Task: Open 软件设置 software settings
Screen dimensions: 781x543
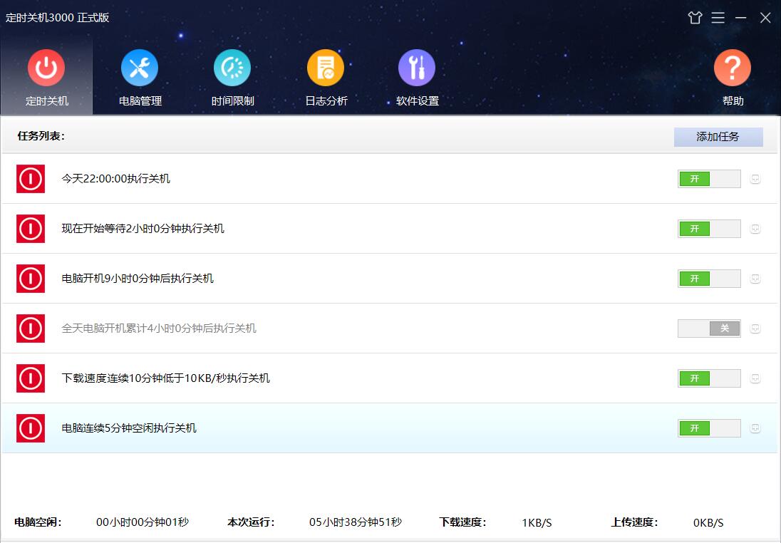Action: pyautogui.click(x=417, y=78)
